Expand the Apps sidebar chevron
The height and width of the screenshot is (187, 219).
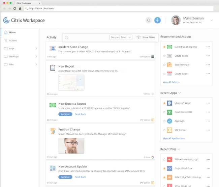tap(36, 48)
